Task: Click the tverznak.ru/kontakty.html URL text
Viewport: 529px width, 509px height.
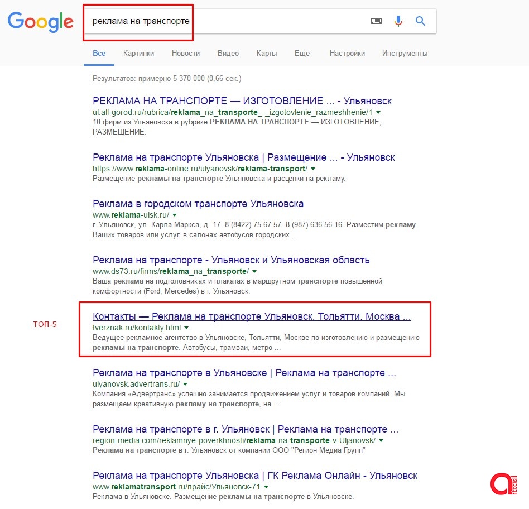Action: point(137,328)
